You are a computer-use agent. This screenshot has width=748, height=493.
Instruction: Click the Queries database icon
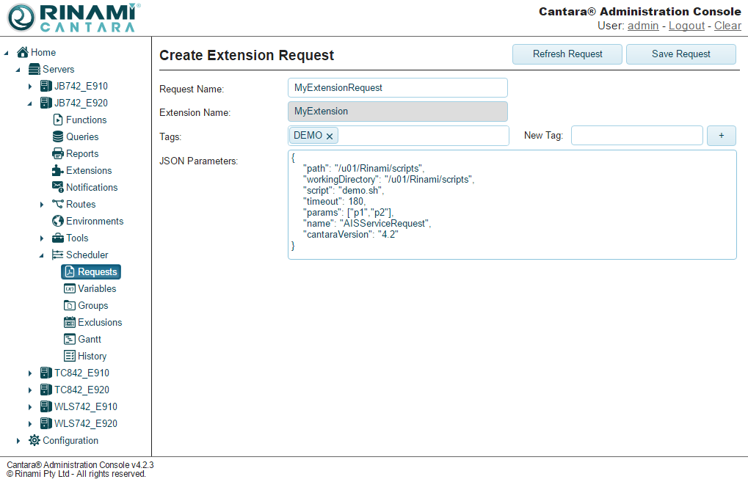tap(58, 136)
